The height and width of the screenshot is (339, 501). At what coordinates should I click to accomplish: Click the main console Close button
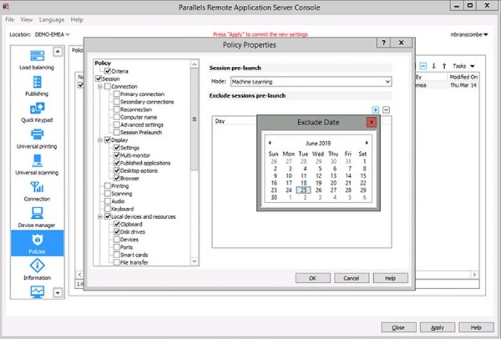pos(399,328)
